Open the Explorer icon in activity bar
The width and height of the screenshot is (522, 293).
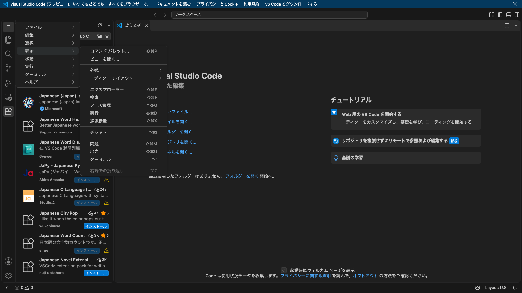pos(8,40)
